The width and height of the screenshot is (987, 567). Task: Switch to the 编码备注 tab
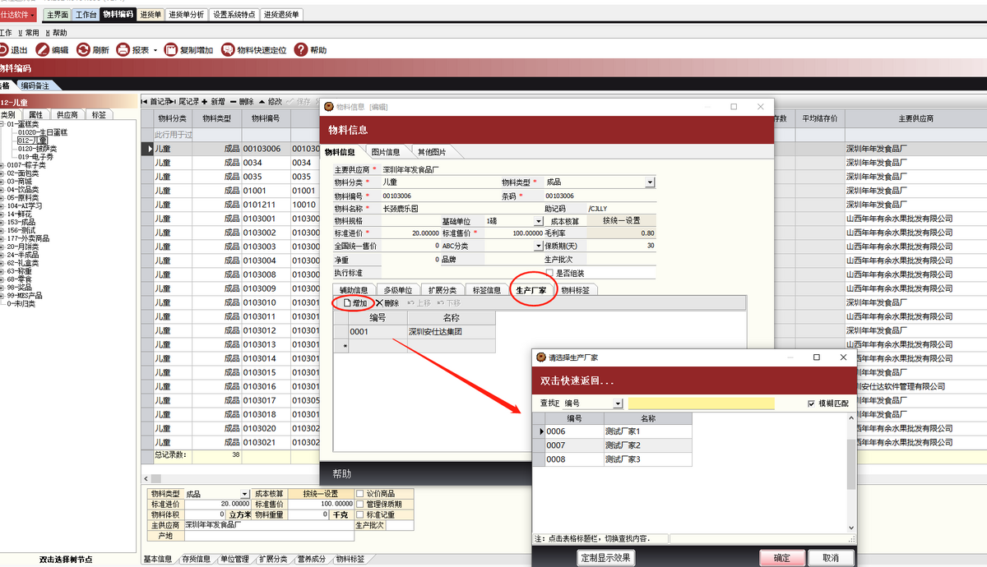click(x=35, y=85)
